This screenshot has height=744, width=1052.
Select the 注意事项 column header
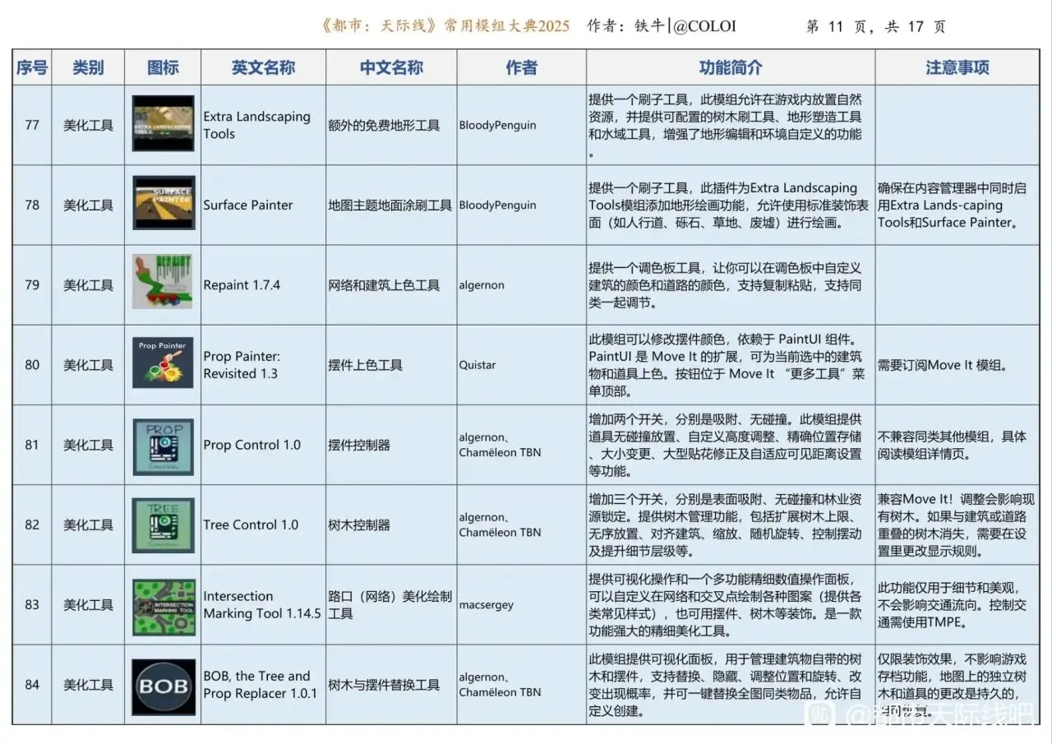957,67
